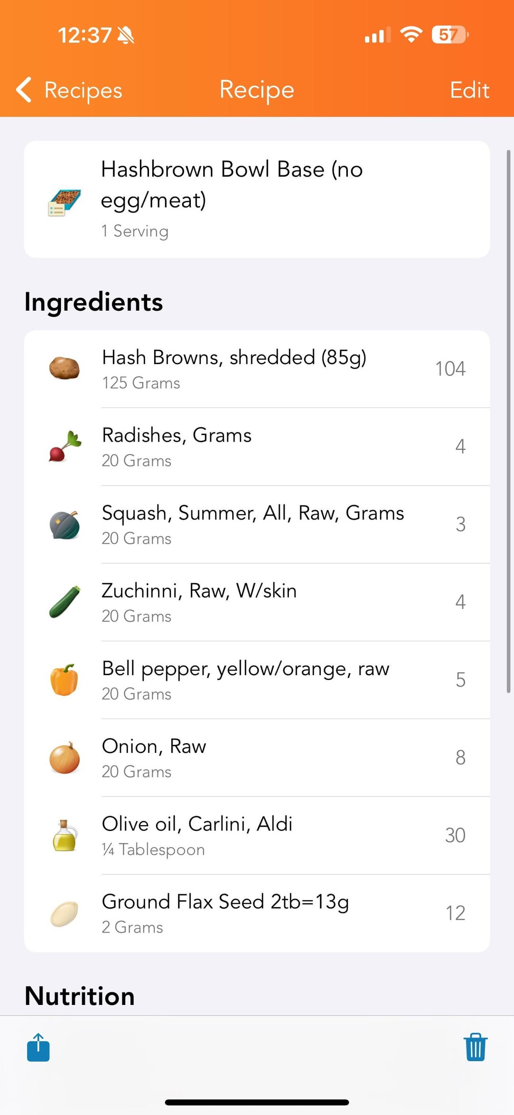Tap the radish icon

[65, 446]
